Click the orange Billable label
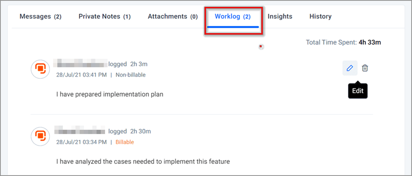The width and height of the screenshot is (412, 176). [x=125, y=142]
